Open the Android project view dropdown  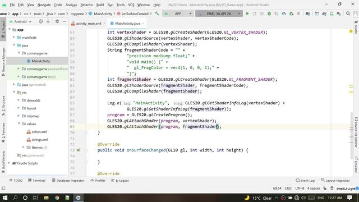20,21
